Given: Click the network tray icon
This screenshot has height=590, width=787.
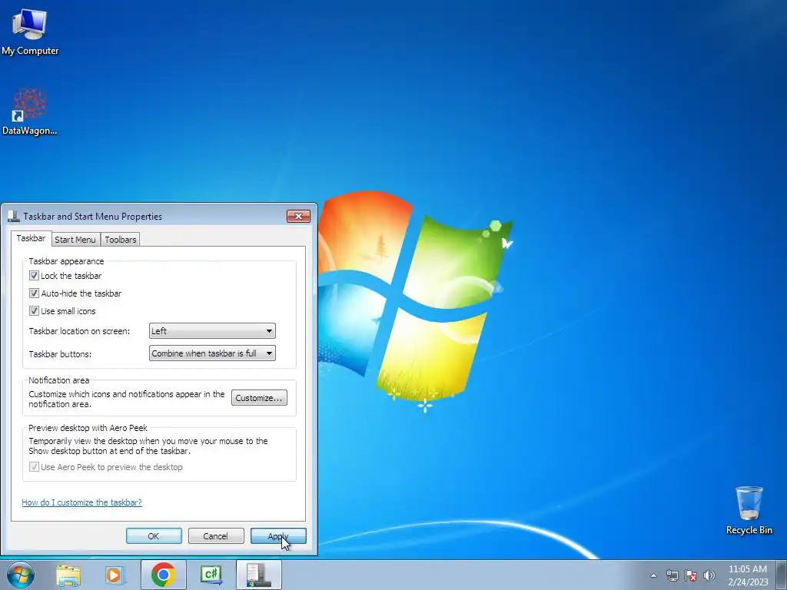Looking at the screenshot, I should point(672,575).
